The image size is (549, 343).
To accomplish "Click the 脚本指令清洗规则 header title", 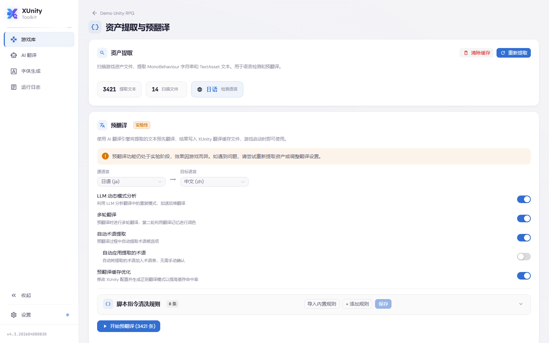I will (138, 304).
